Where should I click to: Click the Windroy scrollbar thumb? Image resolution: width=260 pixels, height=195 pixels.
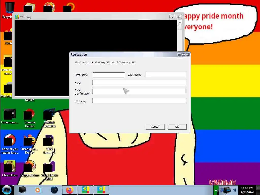coord(180,27)
